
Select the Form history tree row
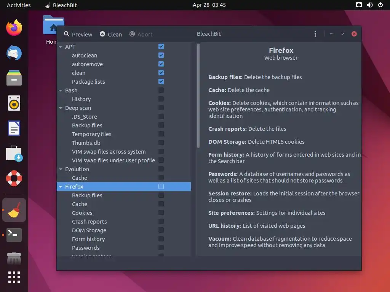pyautogui.click(x=124, y=239)
